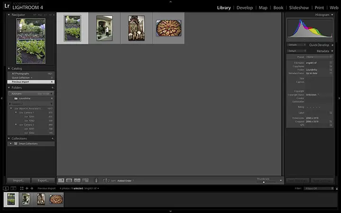Viewport: 341px width, 213px height.
Task: Click the Export button
Action: point(43,180)
